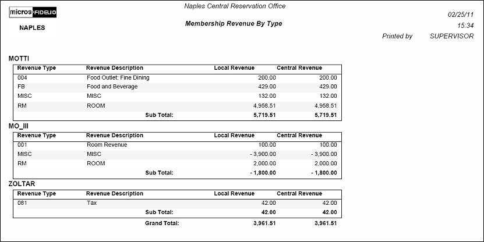484x242 pixels.
Task: Click the NAPLES property name under logo
Action: [32, 27]
